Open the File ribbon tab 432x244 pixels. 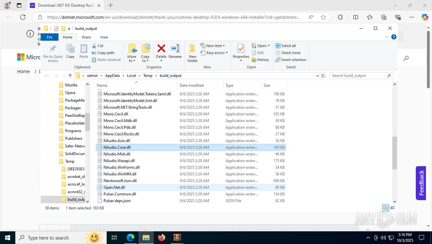click(x=50, y=37)
